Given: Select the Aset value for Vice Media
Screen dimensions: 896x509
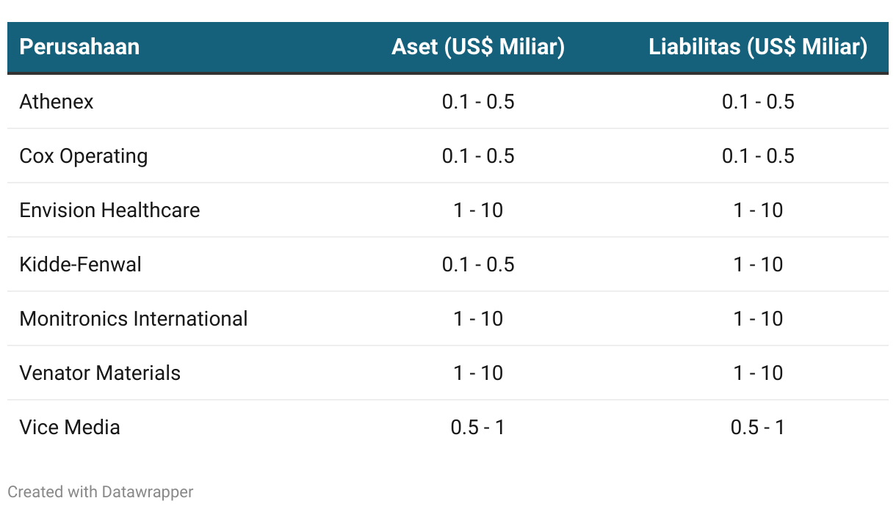Looking at the screenshot, I should pyautogui.click(x=478, y=427).
